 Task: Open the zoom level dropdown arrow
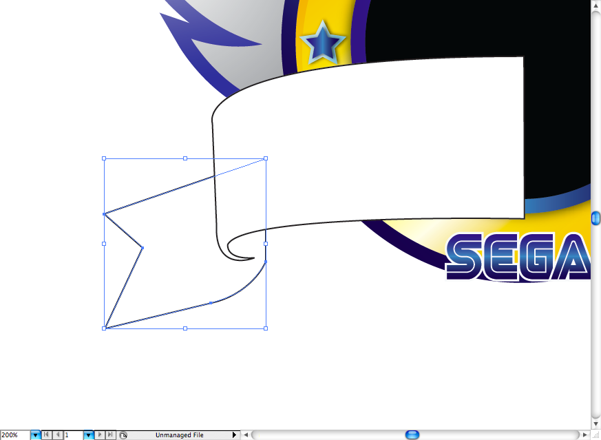click(x=35, y=435)
